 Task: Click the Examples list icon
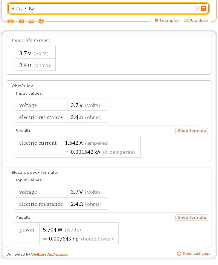pos(156,21)
